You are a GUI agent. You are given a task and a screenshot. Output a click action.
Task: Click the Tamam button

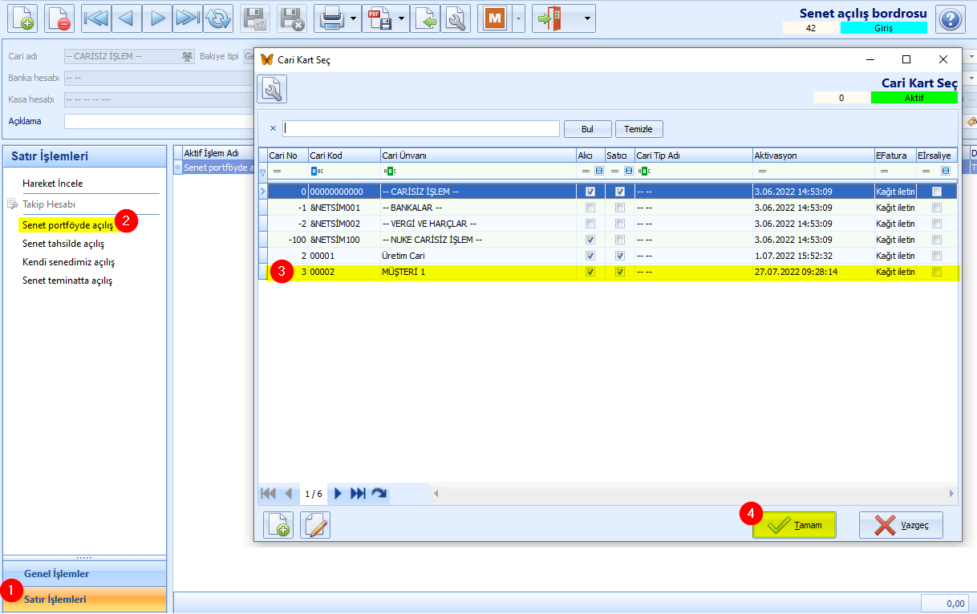tap(794, 525)
